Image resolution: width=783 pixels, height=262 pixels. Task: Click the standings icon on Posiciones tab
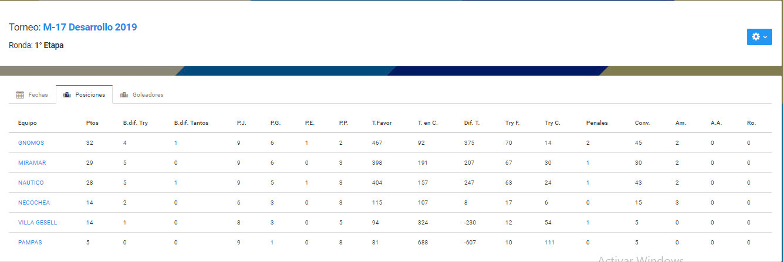(x=67, y=94)
